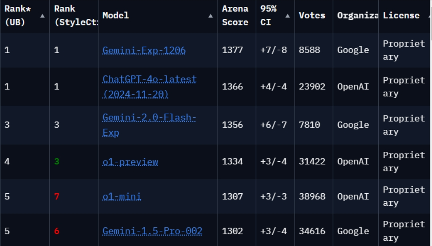This screenshot has height=246, width=432.
Task: Sort by Arena Score column header
Action: [235, 16]
